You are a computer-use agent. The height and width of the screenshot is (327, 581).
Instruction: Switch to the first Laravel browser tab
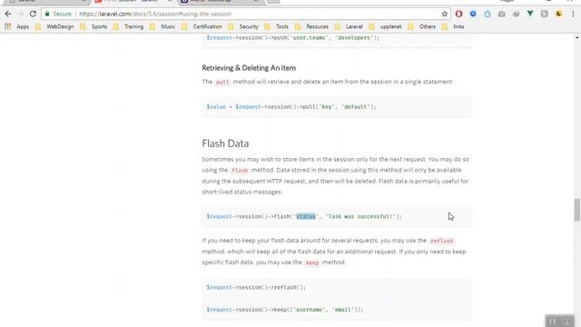tap(46, 2)
